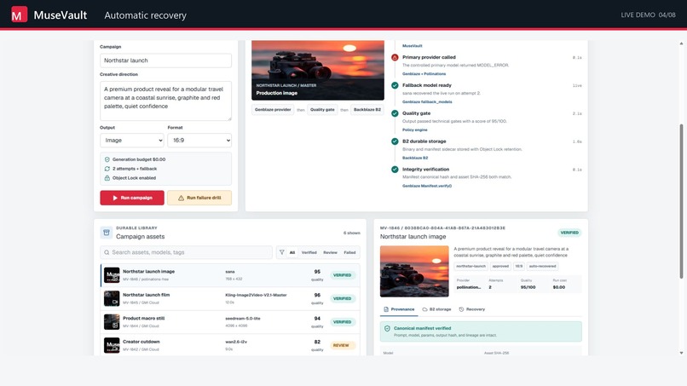Screen dimensions: 687x386
Task: Click the Campaign name input field
Action: pyautogui.click(x=165, y=60)
